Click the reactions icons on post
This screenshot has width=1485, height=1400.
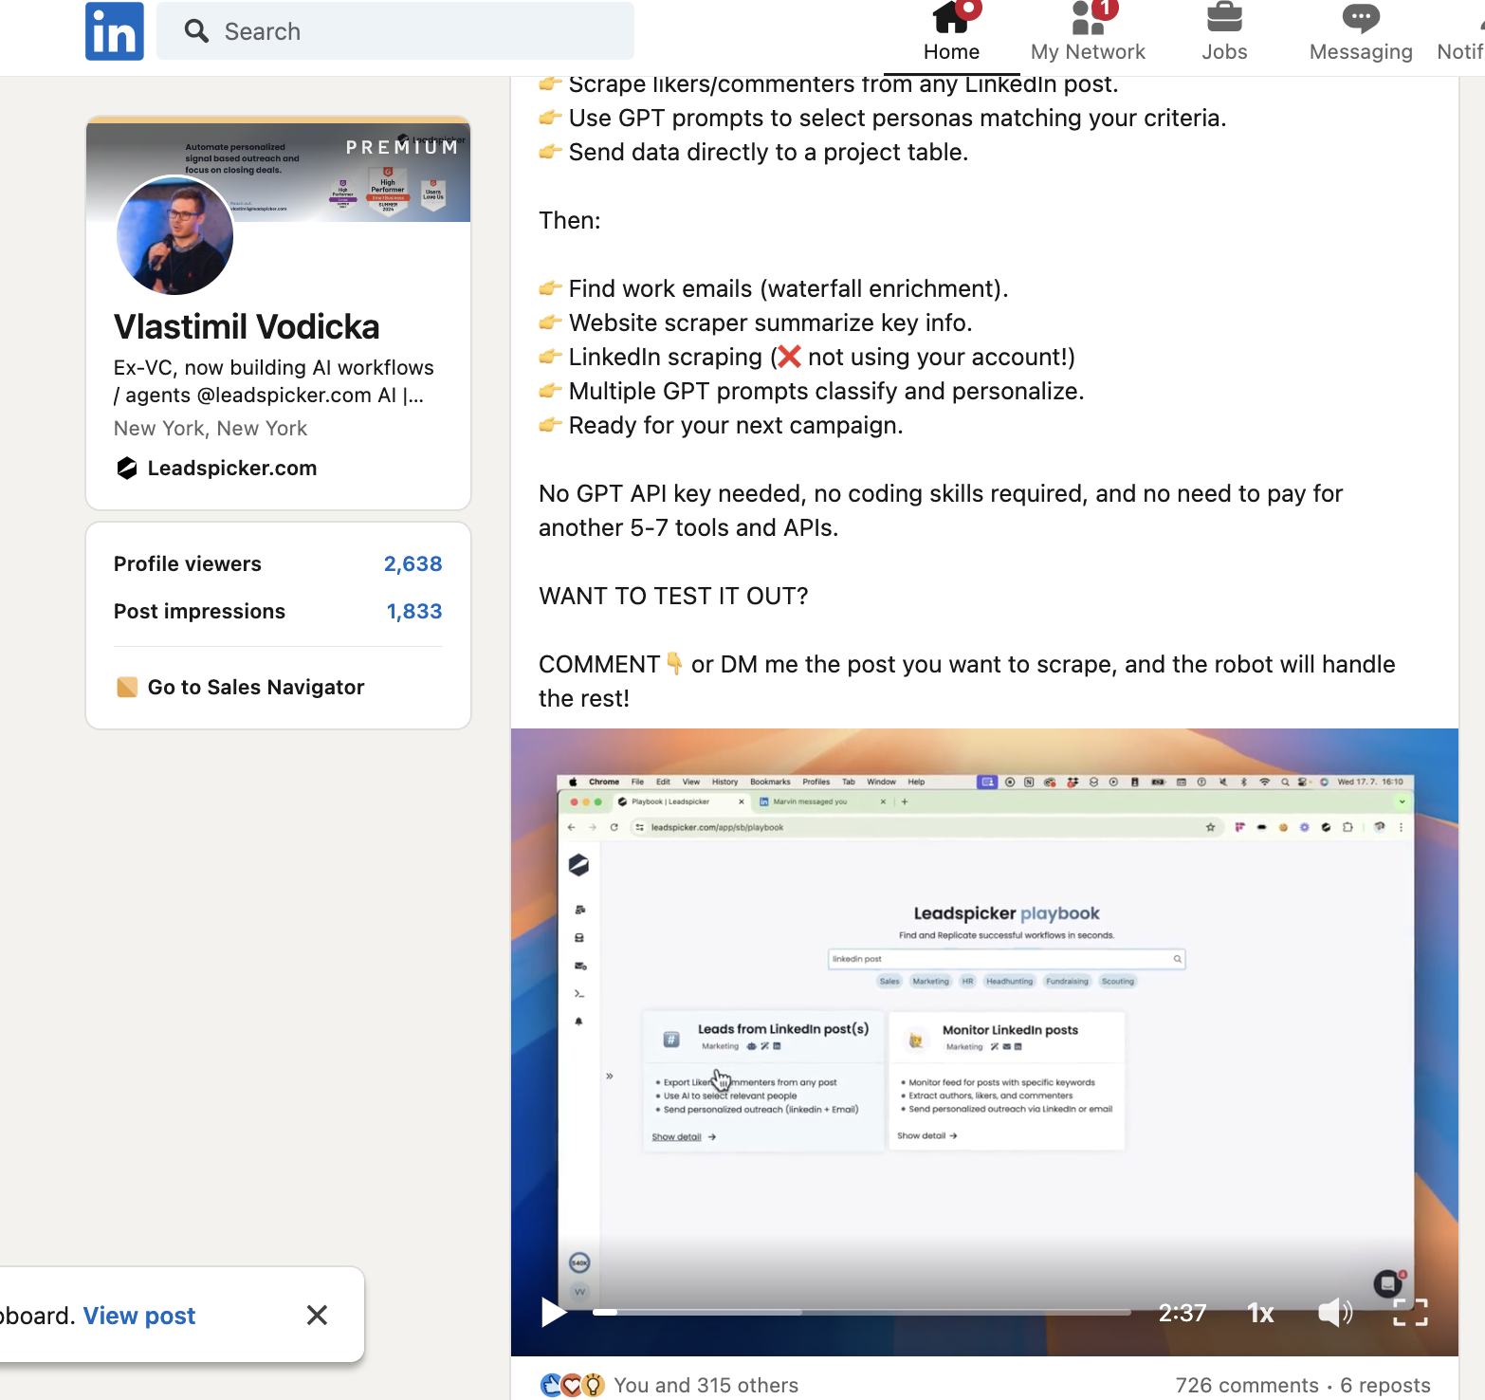coord(572,1385)
